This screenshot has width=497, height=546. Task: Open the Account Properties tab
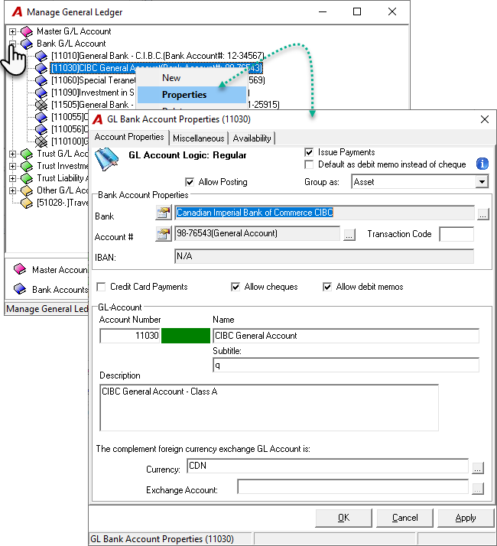click(129, 137)
